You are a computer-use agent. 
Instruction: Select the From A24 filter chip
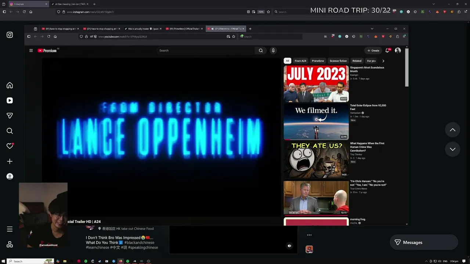coord(300,61)
